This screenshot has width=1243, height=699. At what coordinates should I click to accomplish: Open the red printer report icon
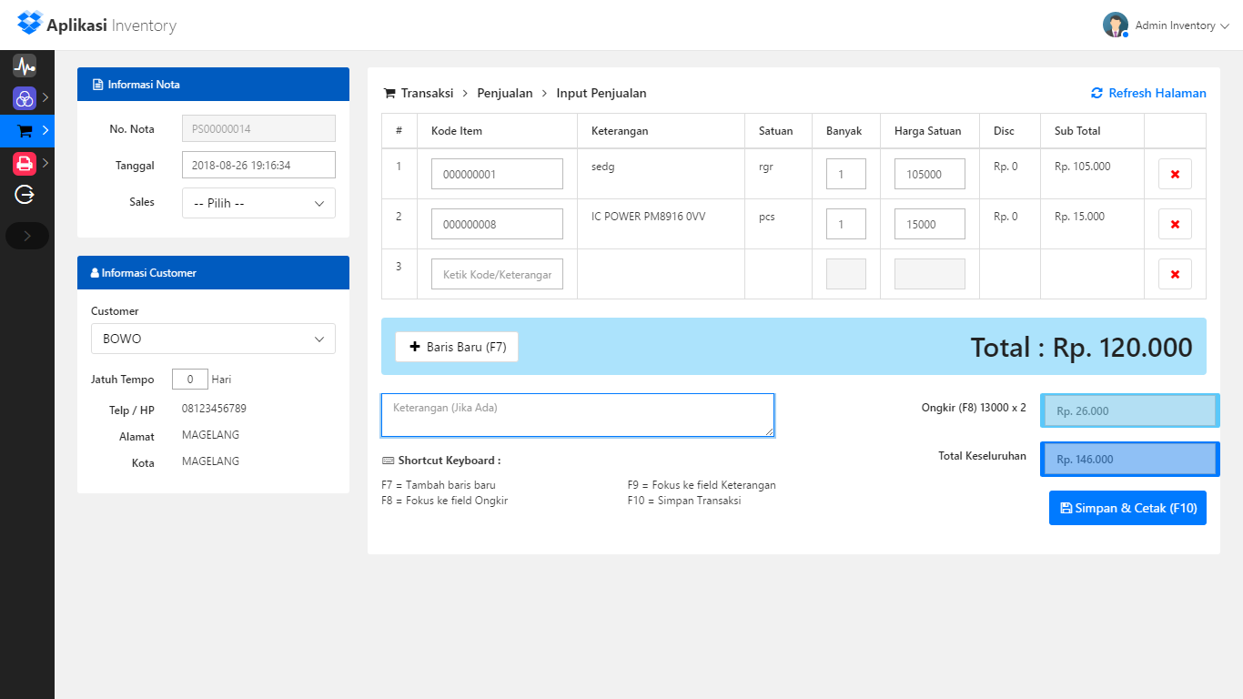25,164
